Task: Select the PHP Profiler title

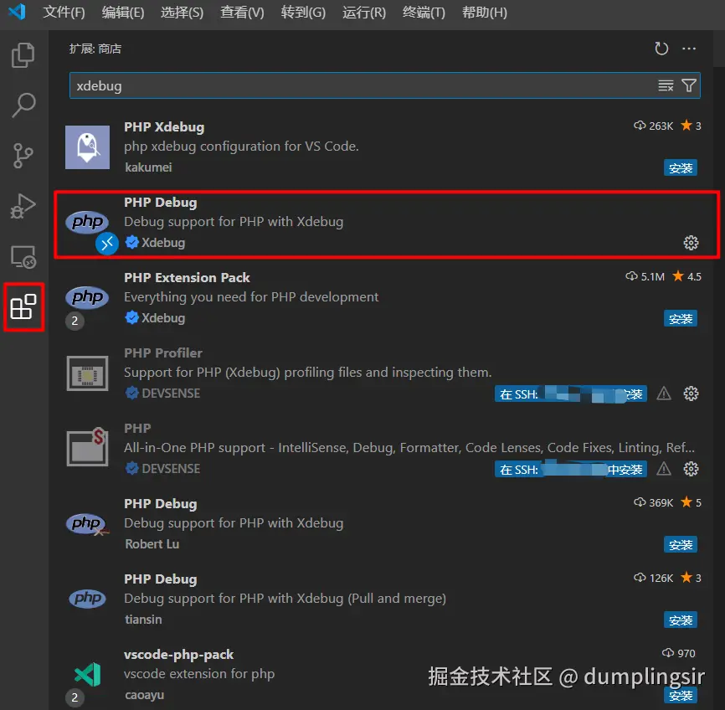Action: [x=163, y=353]
